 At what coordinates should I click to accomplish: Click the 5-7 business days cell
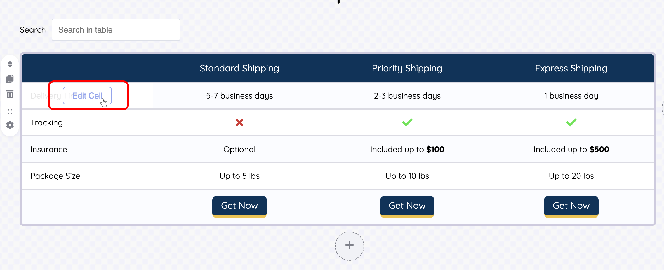239,96
